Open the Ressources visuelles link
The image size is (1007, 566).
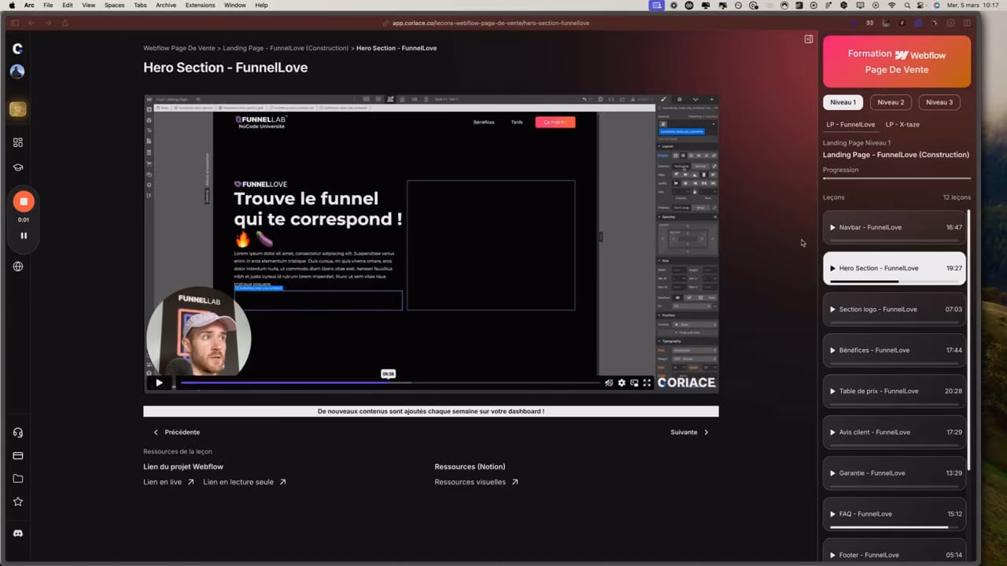(476, 482)
